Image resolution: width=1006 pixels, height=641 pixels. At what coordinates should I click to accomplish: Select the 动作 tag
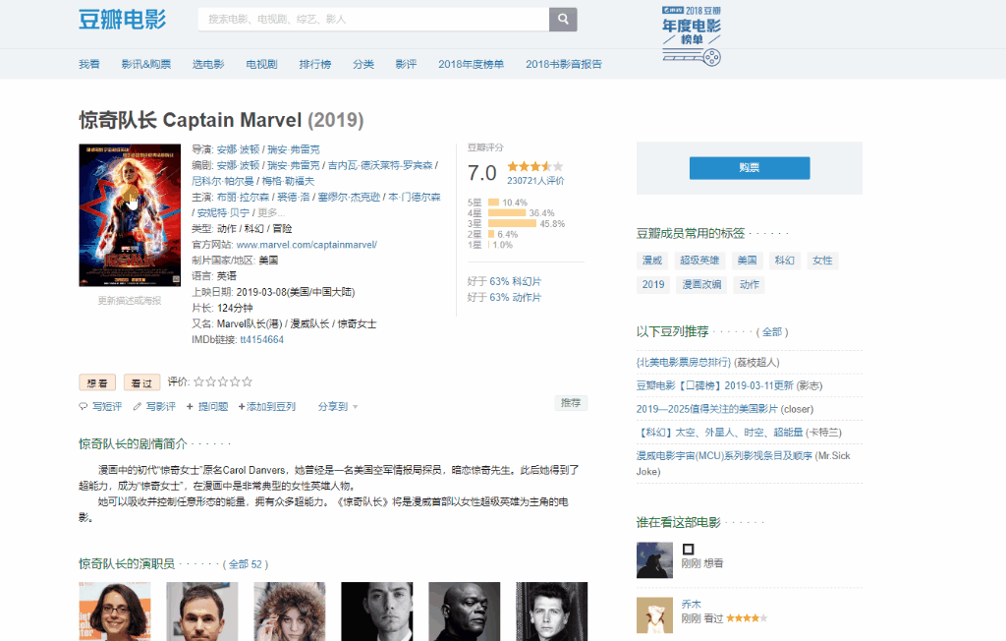(750, 284)
